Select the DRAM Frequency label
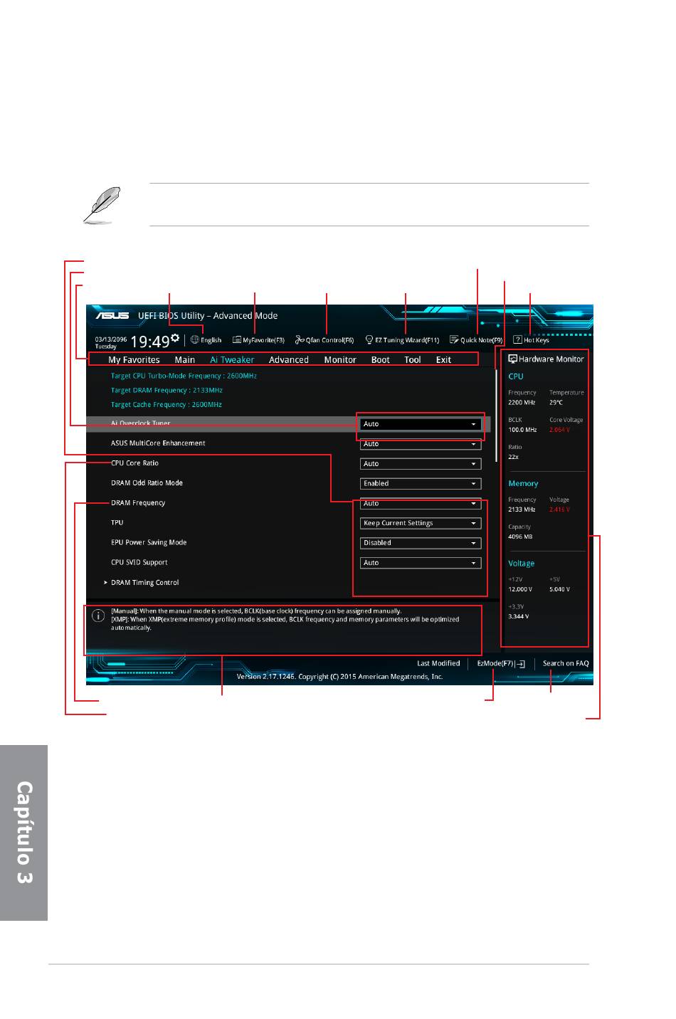 138,503
